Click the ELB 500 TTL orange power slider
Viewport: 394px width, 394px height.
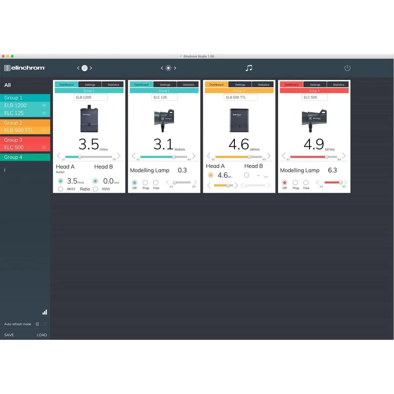239,157
